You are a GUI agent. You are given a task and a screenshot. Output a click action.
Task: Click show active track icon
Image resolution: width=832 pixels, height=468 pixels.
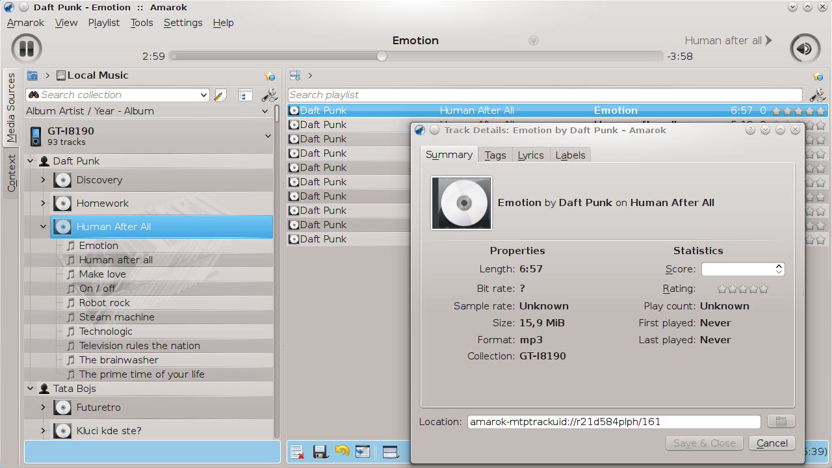pos(363,451)
